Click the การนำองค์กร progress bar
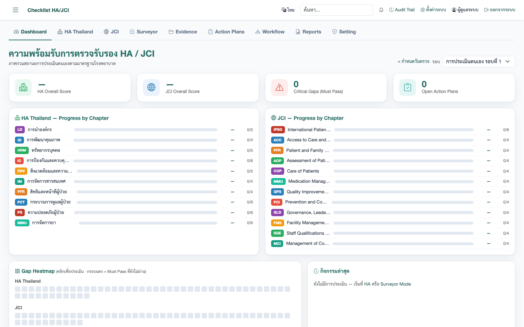 point(146,130)
